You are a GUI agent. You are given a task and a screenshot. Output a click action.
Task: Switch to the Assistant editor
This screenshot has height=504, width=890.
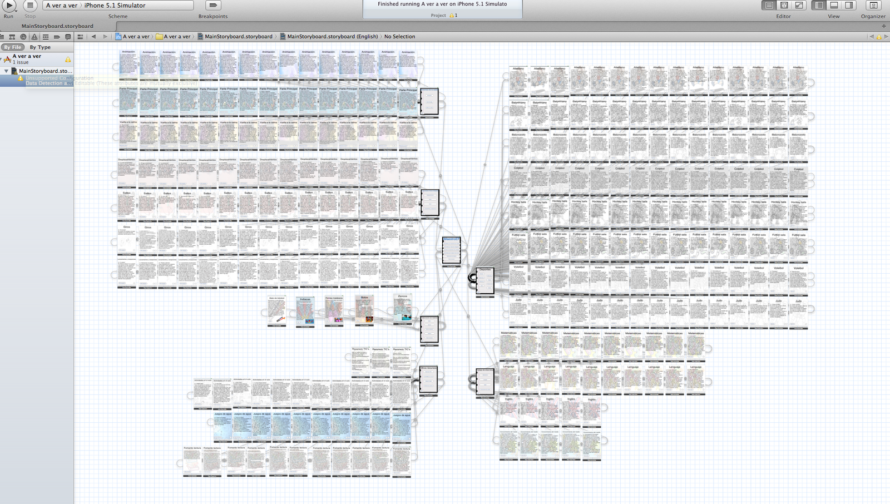pos(784,5)
